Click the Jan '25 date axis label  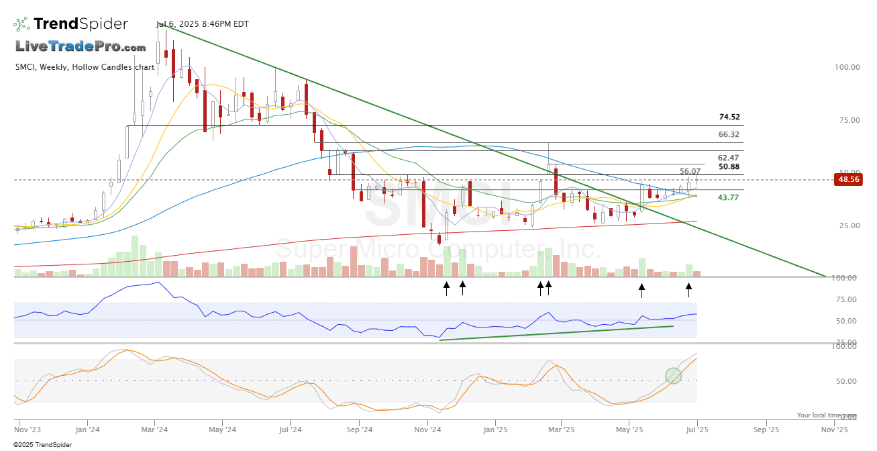pyautogui.click(x=495, y=428)
